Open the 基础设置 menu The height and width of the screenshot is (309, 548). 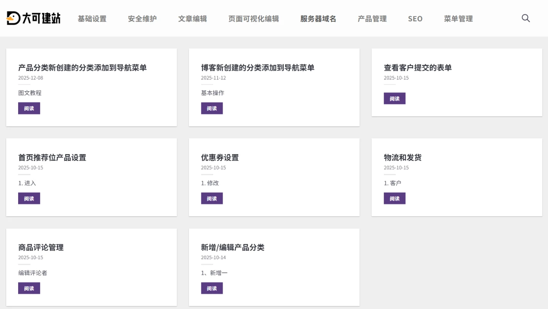pos(92,19)
